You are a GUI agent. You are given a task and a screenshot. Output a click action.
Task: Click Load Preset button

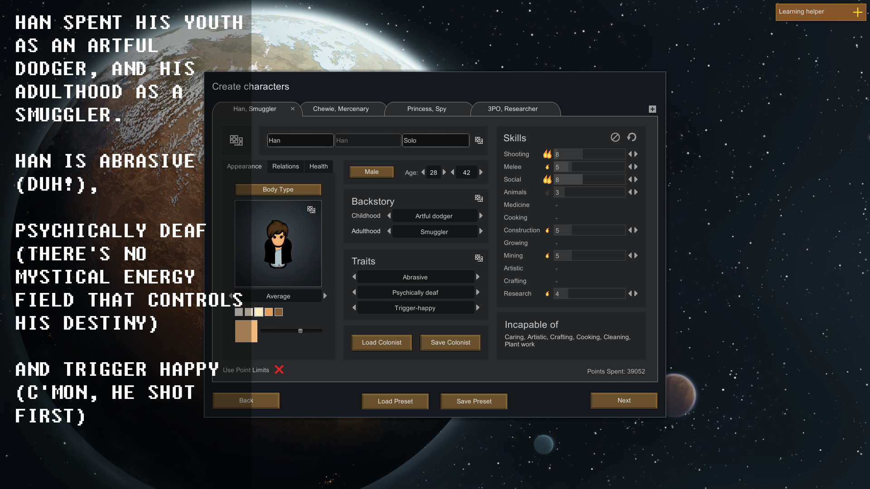[395, 401]
